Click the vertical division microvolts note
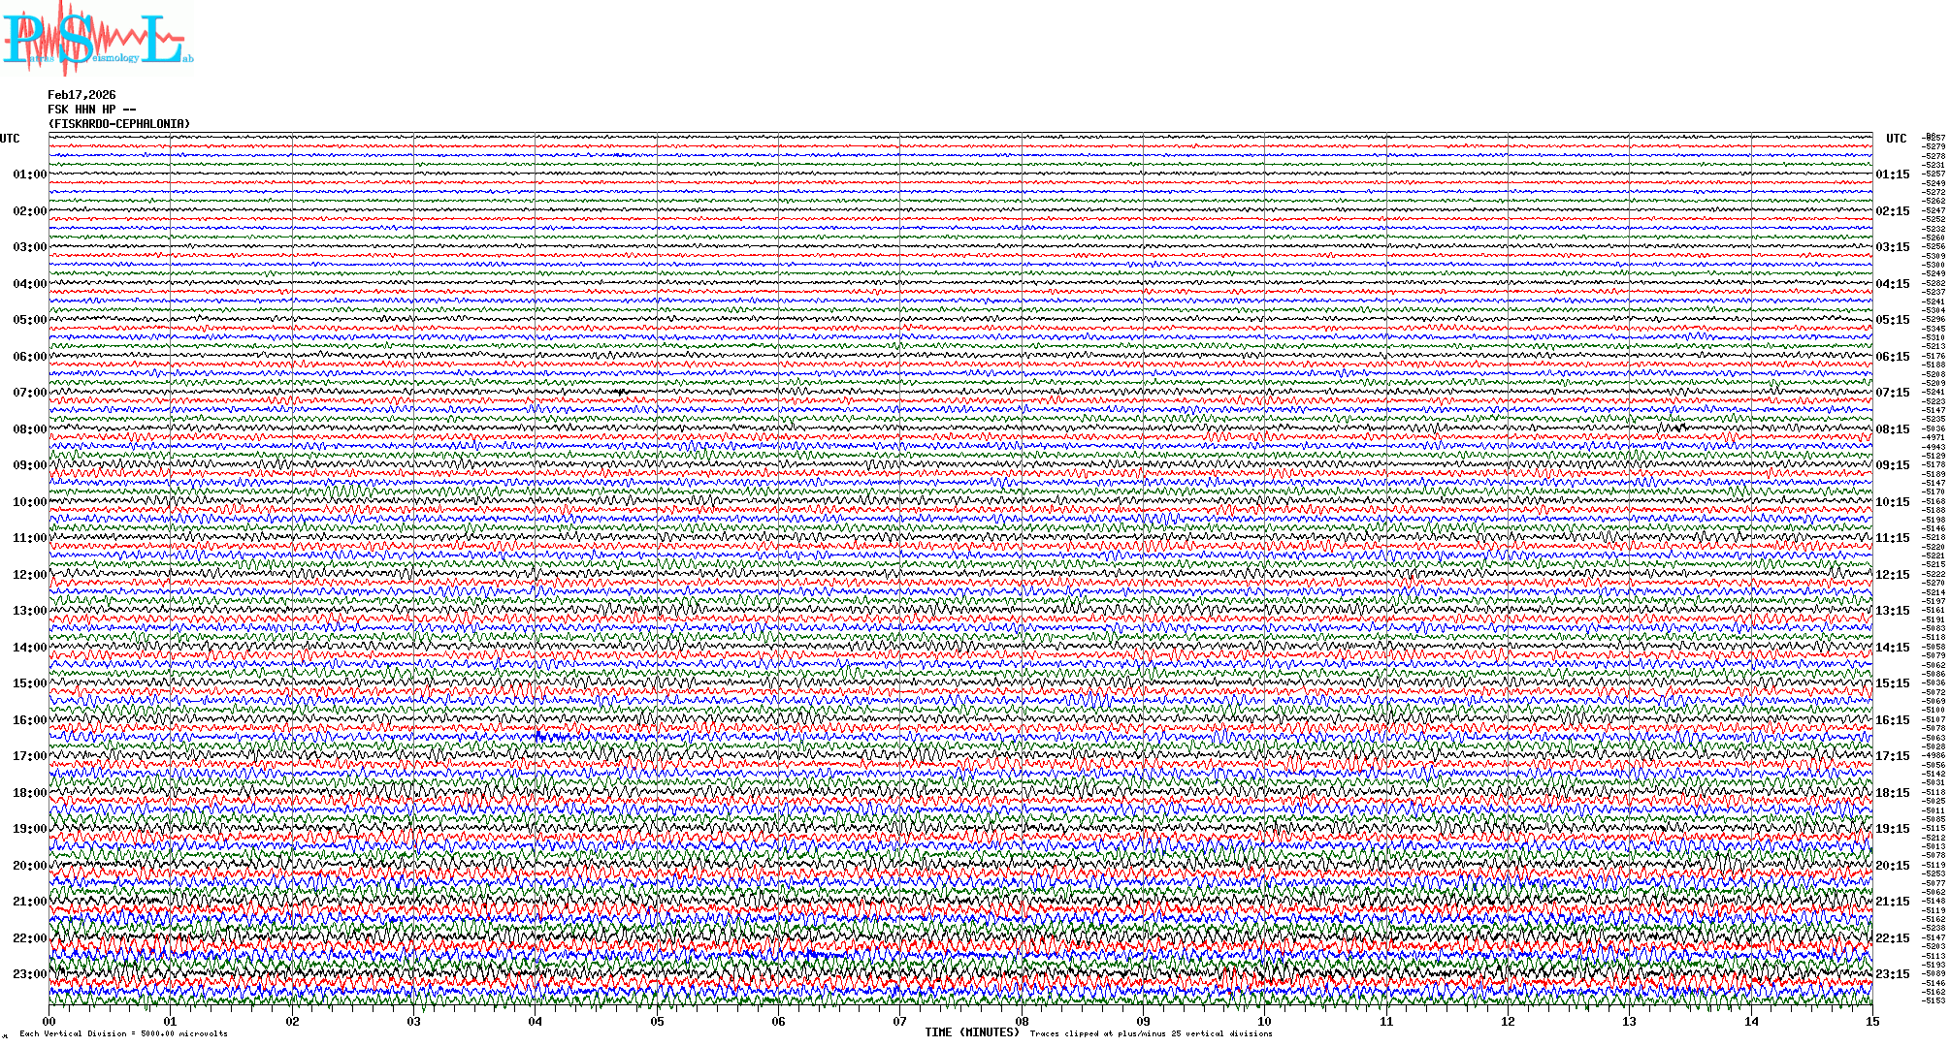 [123, 1033]
